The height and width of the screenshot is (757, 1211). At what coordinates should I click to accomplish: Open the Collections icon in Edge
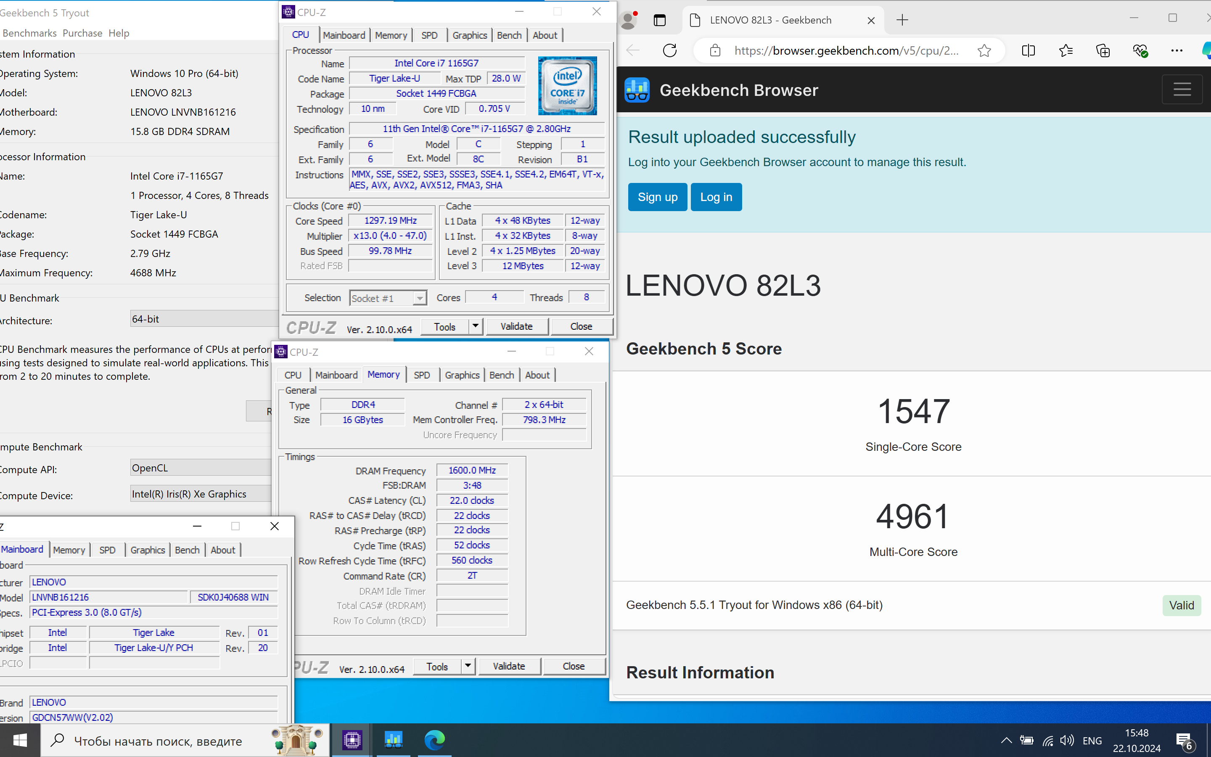pos(1103,50)
